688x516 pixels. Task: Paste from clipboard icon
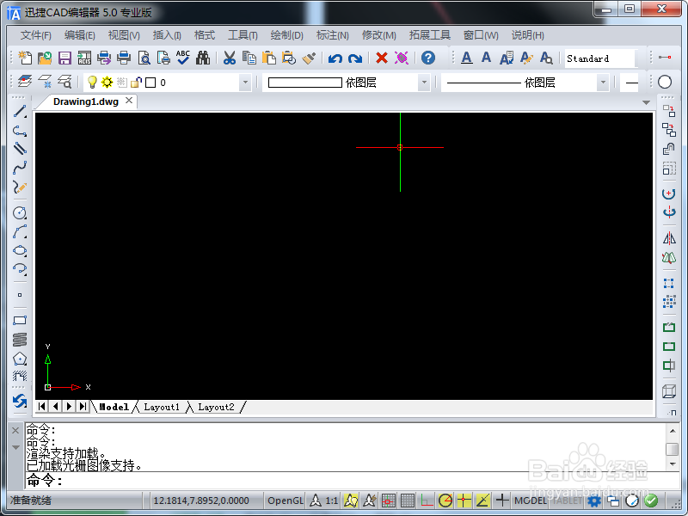pyautogui.click(x=269, y=58)
